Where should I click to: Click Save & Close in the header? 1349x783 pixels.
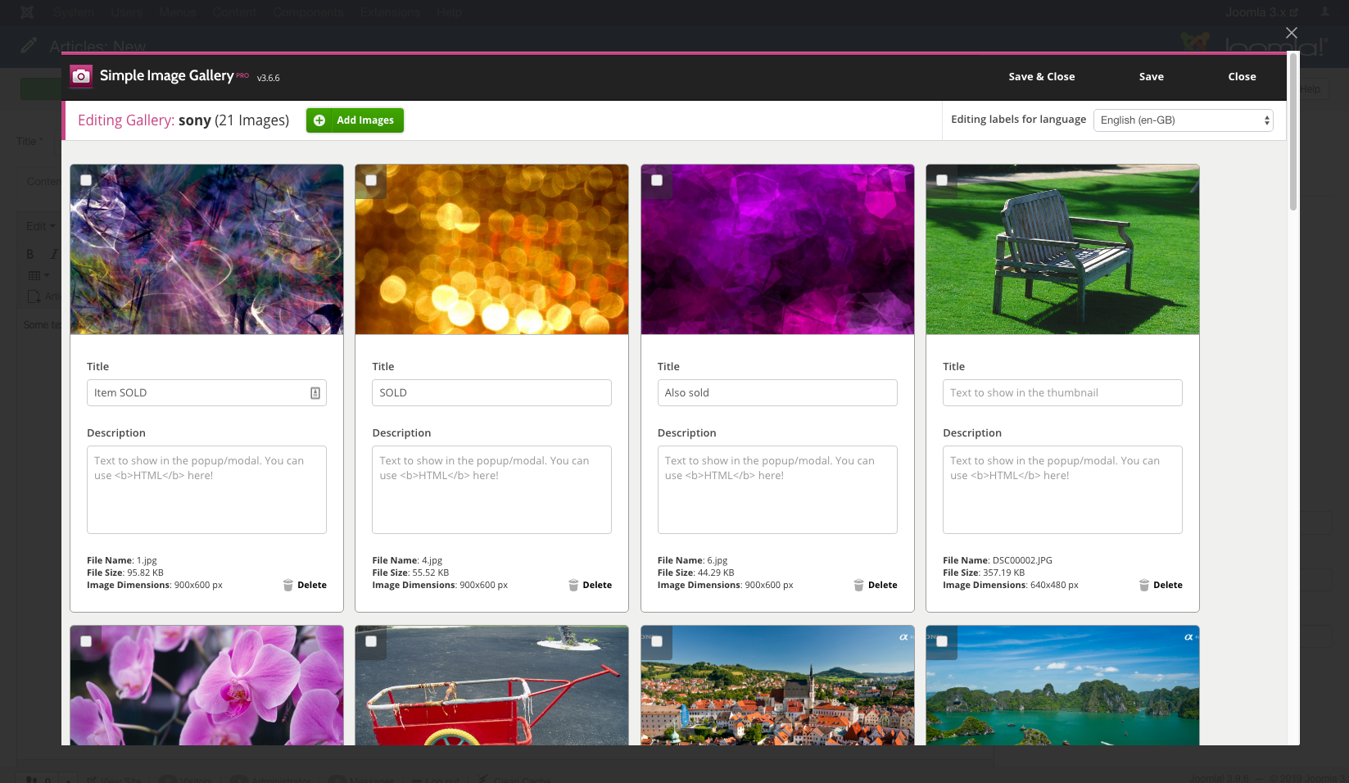coord(1042,76)
